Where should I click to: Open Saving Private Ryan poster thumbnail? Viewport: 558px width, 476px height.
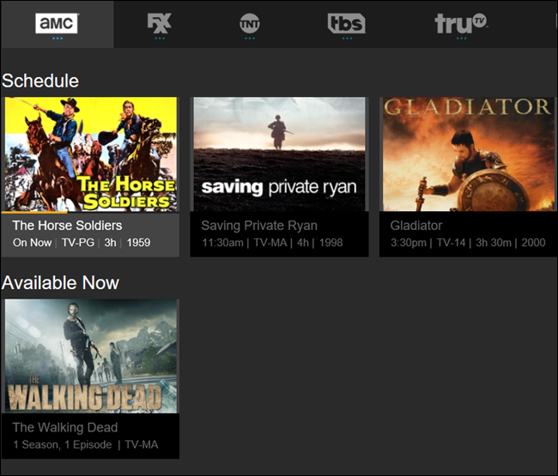click(279, 154)
